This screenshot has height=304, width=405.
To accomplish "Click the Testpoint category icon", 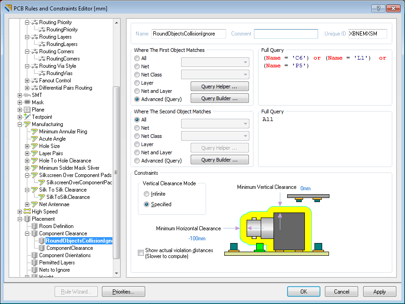I will 27,117.
